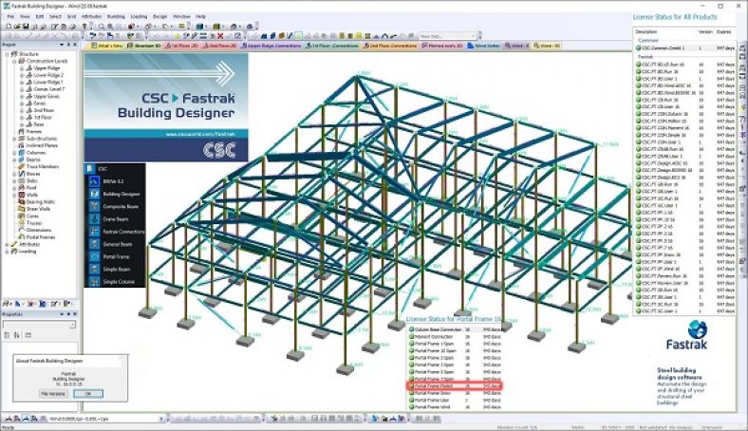Collapse the Structure tree node
The image size is (748, 431).
[7, 54]
